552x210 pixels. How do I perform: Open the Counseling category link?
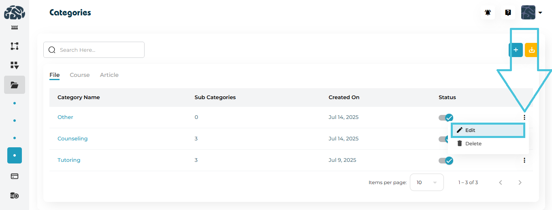72,139
